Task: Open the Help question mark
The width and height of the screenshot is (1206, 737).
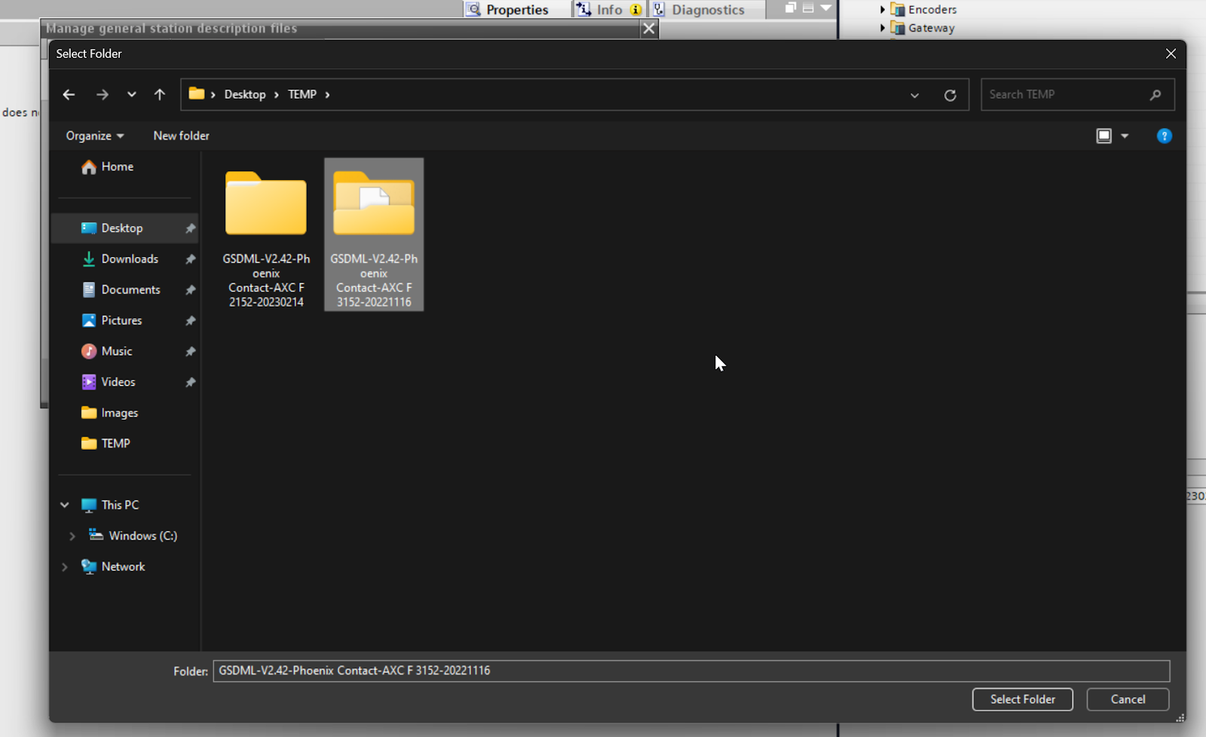Action: (x=1164, y=136)
